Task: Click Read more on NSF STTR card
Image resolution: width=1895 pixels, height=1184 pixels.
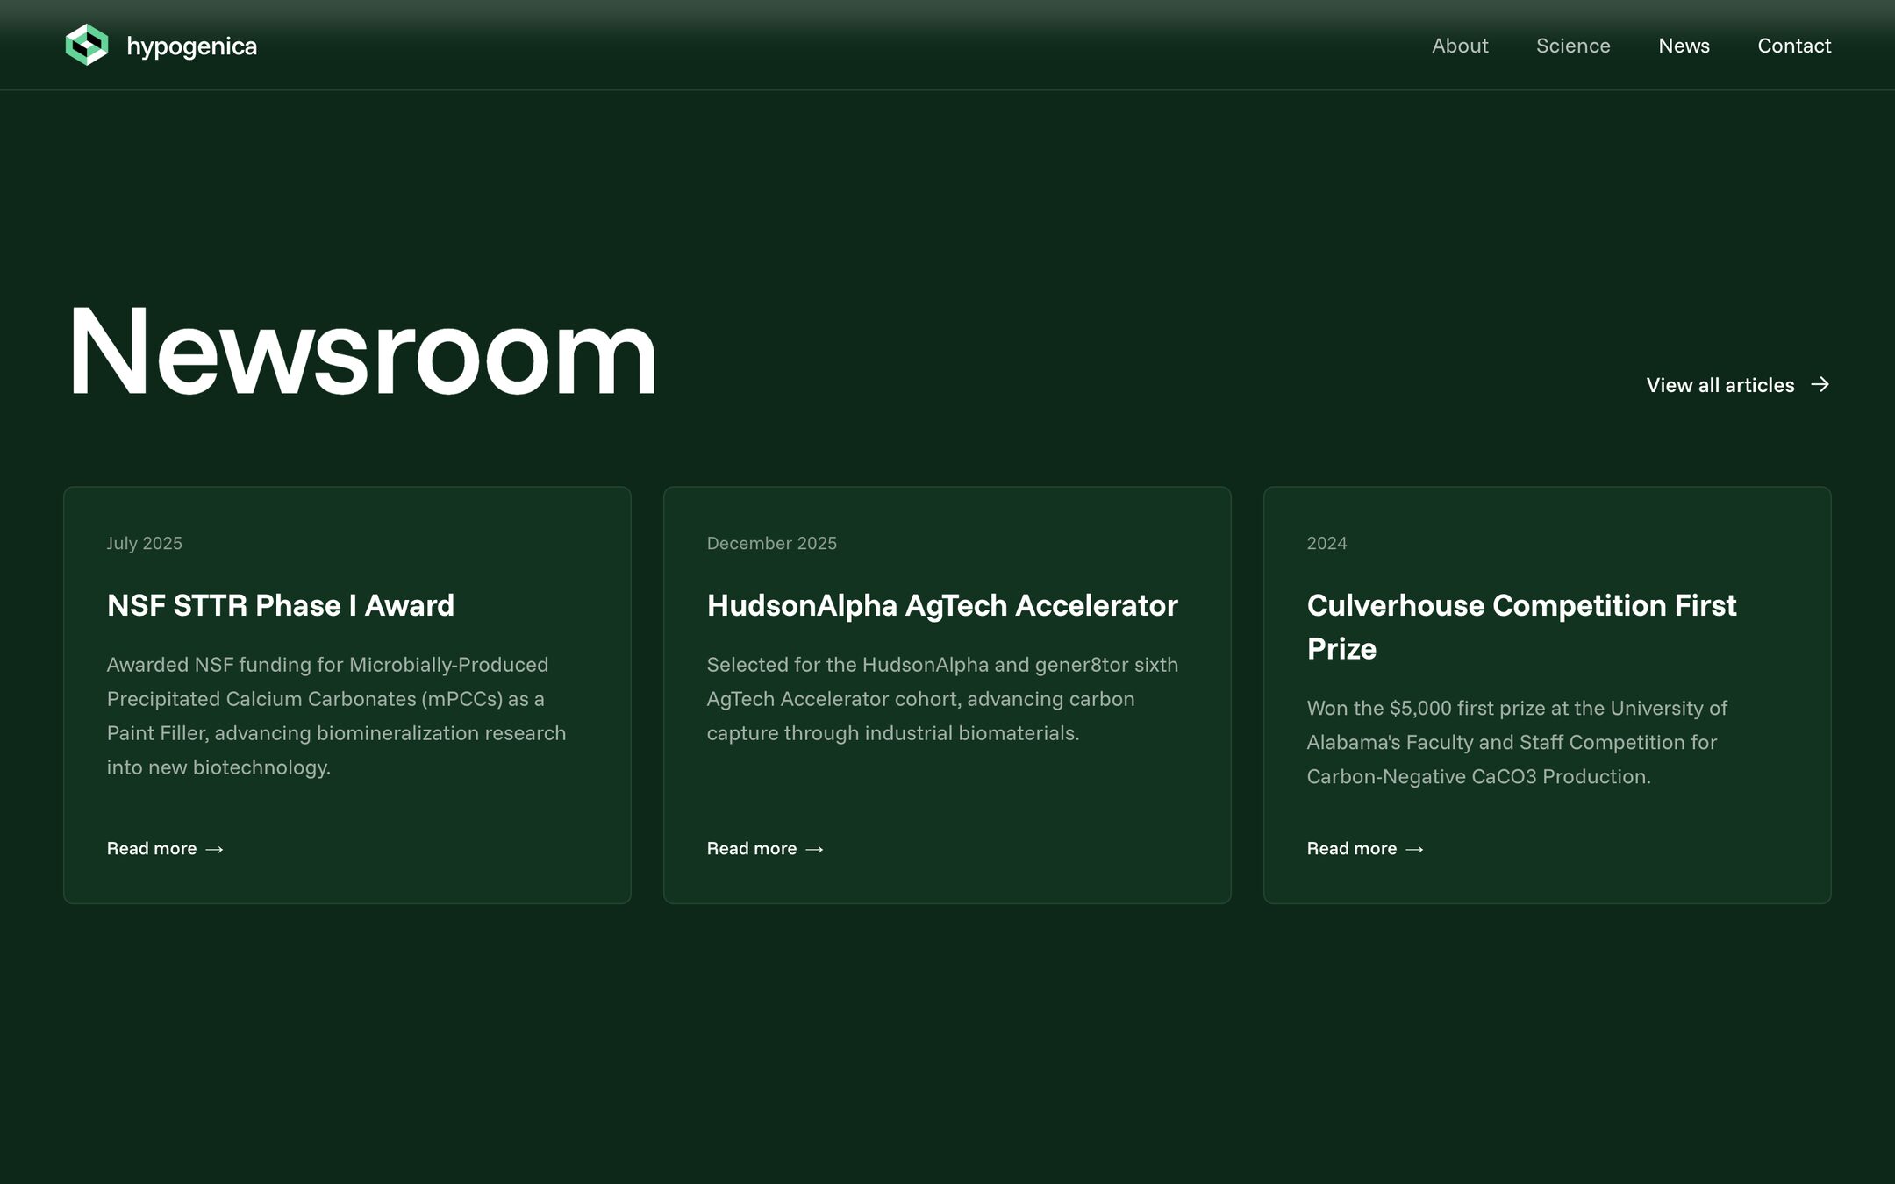Action: point(165,848)
